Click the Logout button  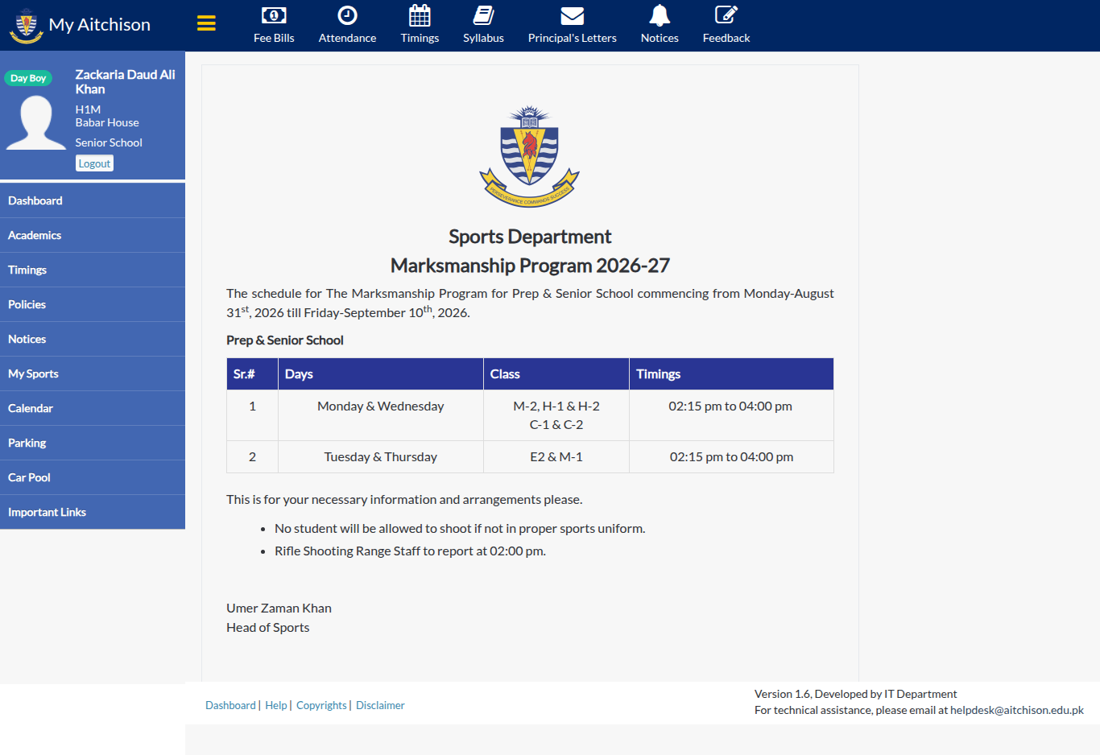tap(94, 163)
